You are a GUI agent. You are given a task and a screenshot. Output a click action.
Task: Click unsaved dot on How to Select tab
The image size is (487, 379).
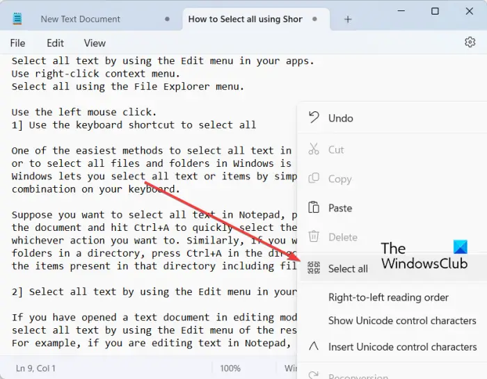tap(314, 19)
